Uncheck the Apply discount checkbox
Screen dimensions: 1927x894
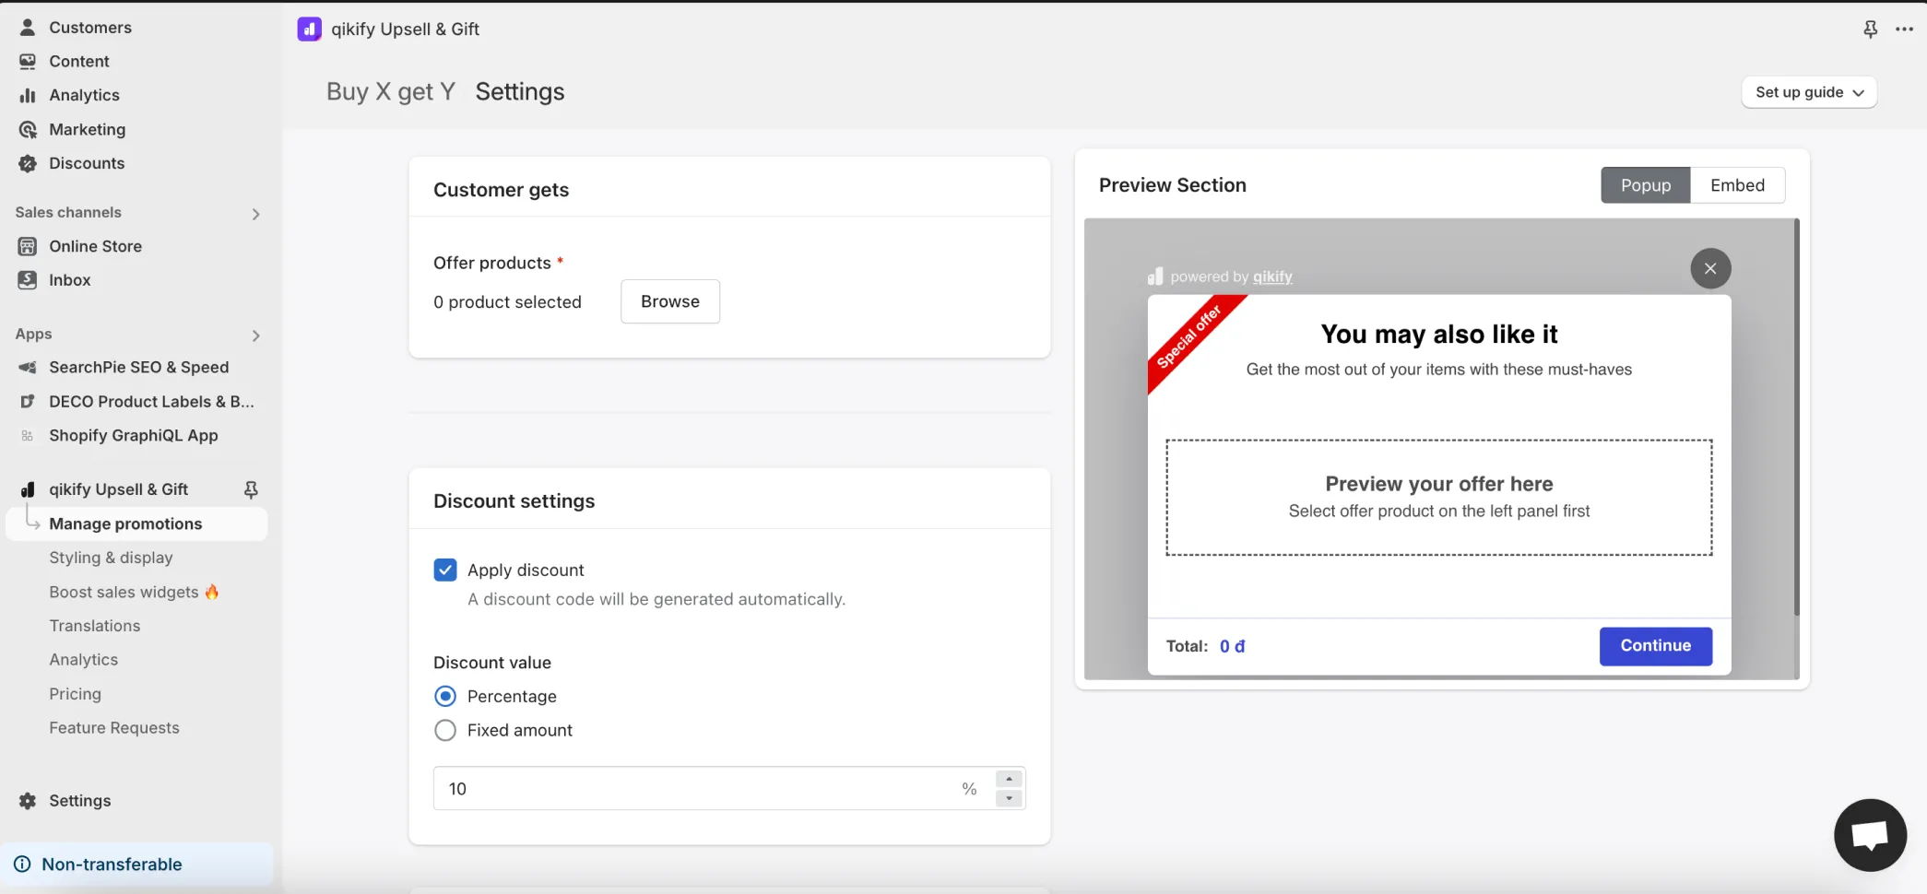coord(445,570)
